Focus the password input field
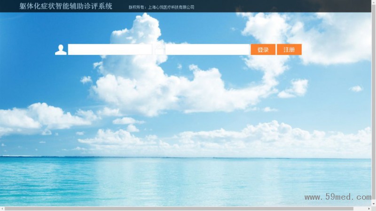The height and width of the screenshot is (211, 376). pyautogui.click(x=207, y=50)
